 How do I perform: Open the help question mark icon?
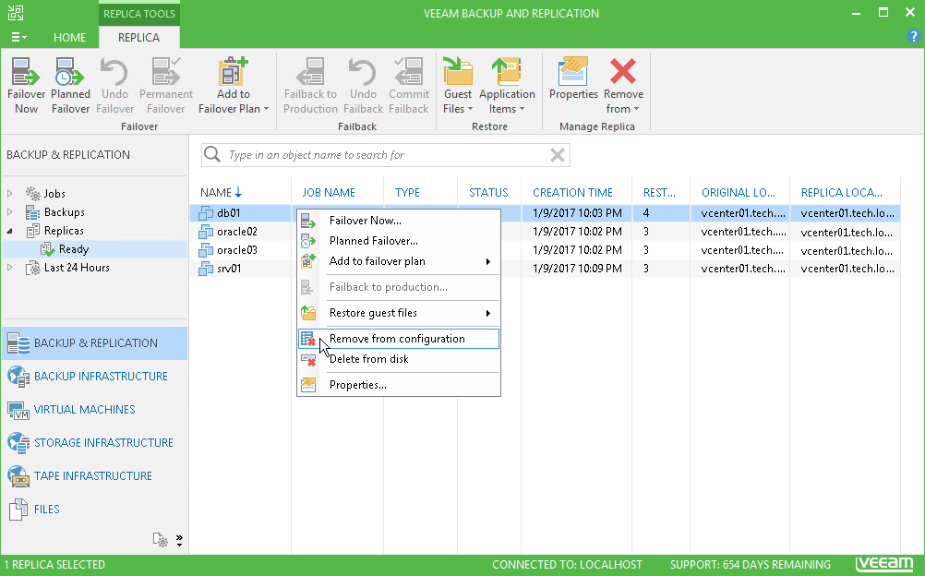(913, 37)
